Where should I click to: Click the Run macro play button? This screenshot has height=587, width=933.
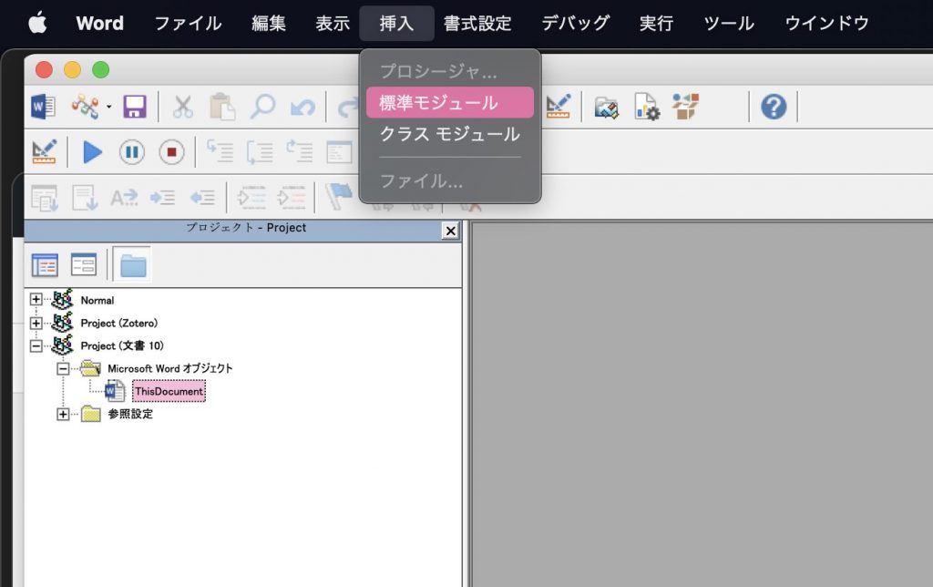tap(92, 151)
